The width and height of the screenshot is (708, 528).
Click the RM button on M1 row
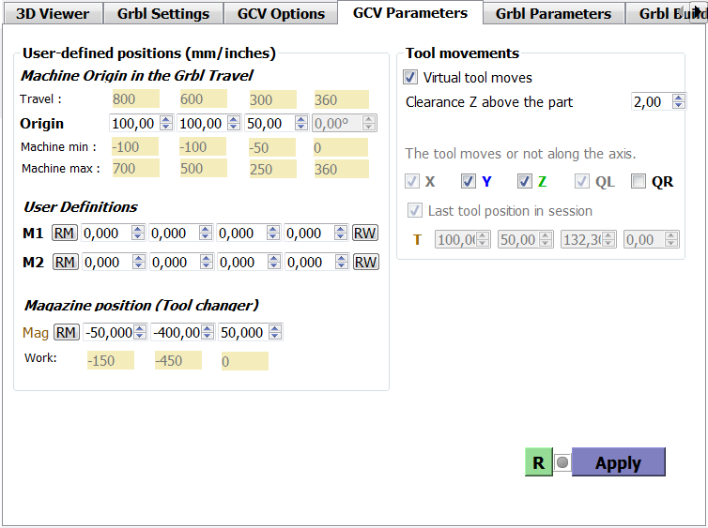pos(65,234)
